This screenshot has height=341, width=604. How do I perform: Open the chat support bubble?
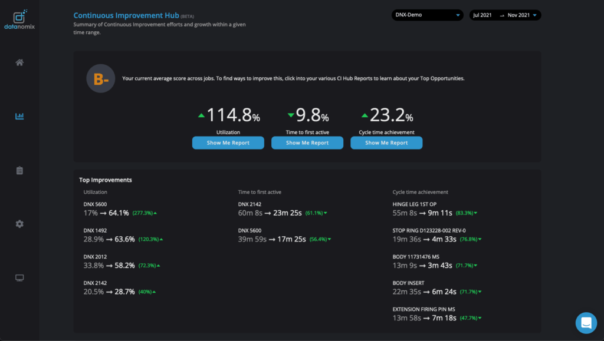[586, 323]
